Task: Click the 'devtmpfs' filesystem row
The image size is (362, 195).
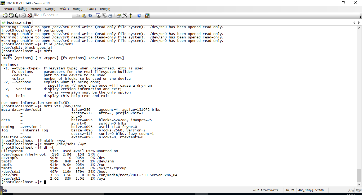Action: click(x=53, y=158)
